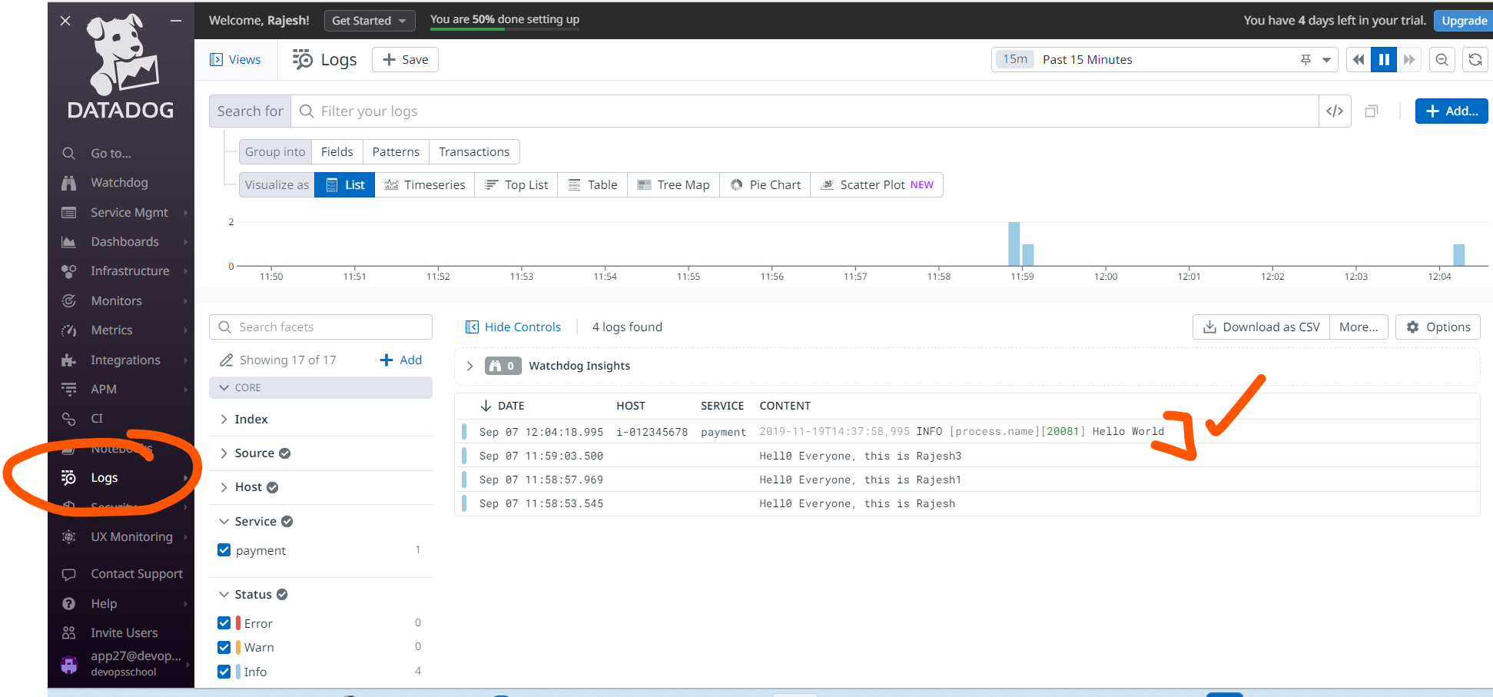Pause live log streaming
The image size is (1493, 697).
(1384, 60)
